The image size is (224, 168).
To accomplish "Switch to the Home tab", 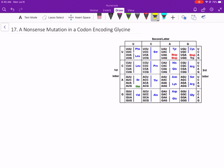I will (x=94, y=10).
